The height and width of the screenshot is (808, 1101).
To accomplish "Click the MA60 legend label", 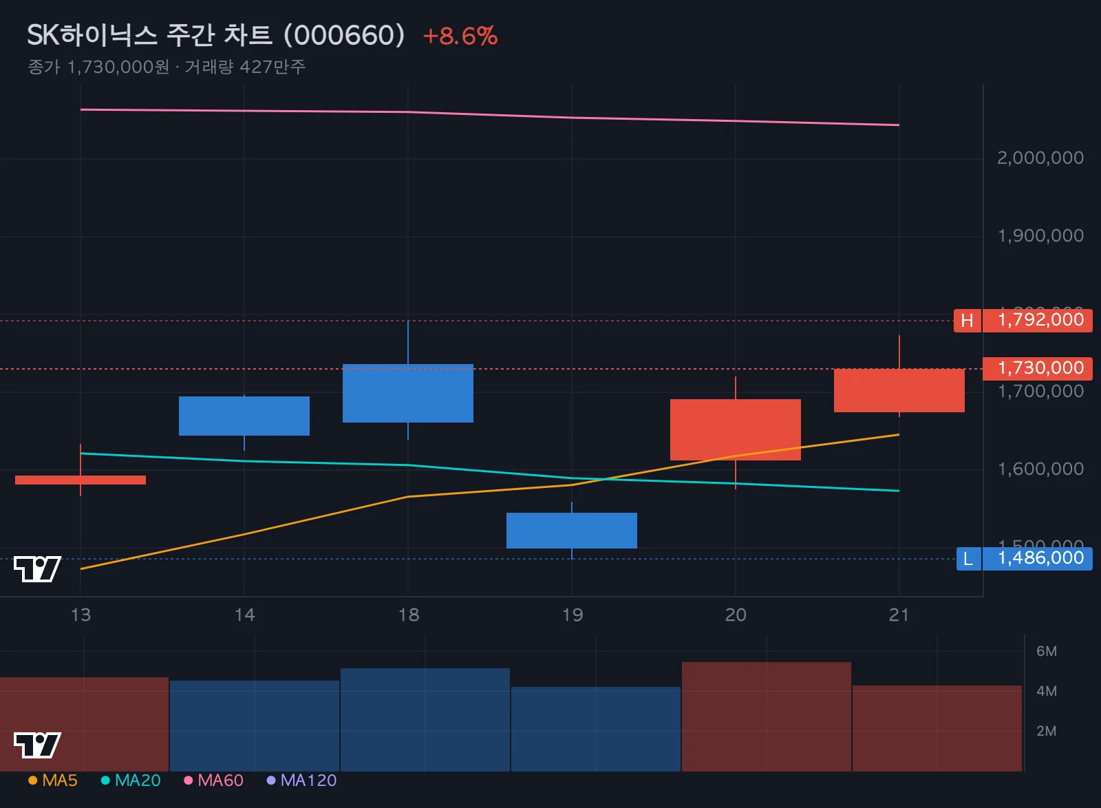I will [220, 780].
